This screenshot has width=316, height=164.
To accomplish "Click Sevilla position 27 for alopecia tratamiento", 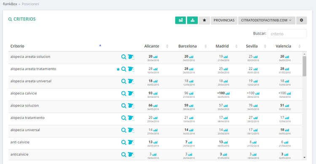I will pos(251,118).
